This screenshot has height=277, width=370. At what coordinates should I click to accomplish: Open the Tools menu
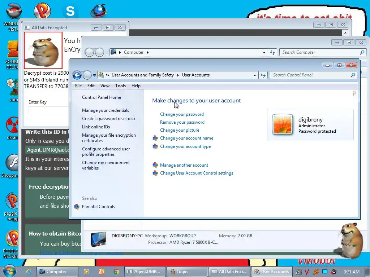120,86
